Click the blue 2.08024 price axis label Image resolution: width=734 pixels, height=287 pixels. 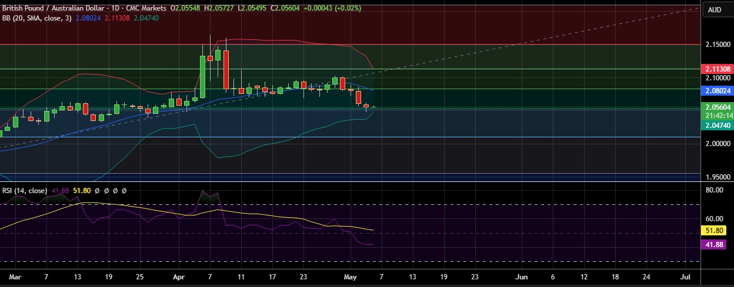pyautogui.click(x=718, y=91)
